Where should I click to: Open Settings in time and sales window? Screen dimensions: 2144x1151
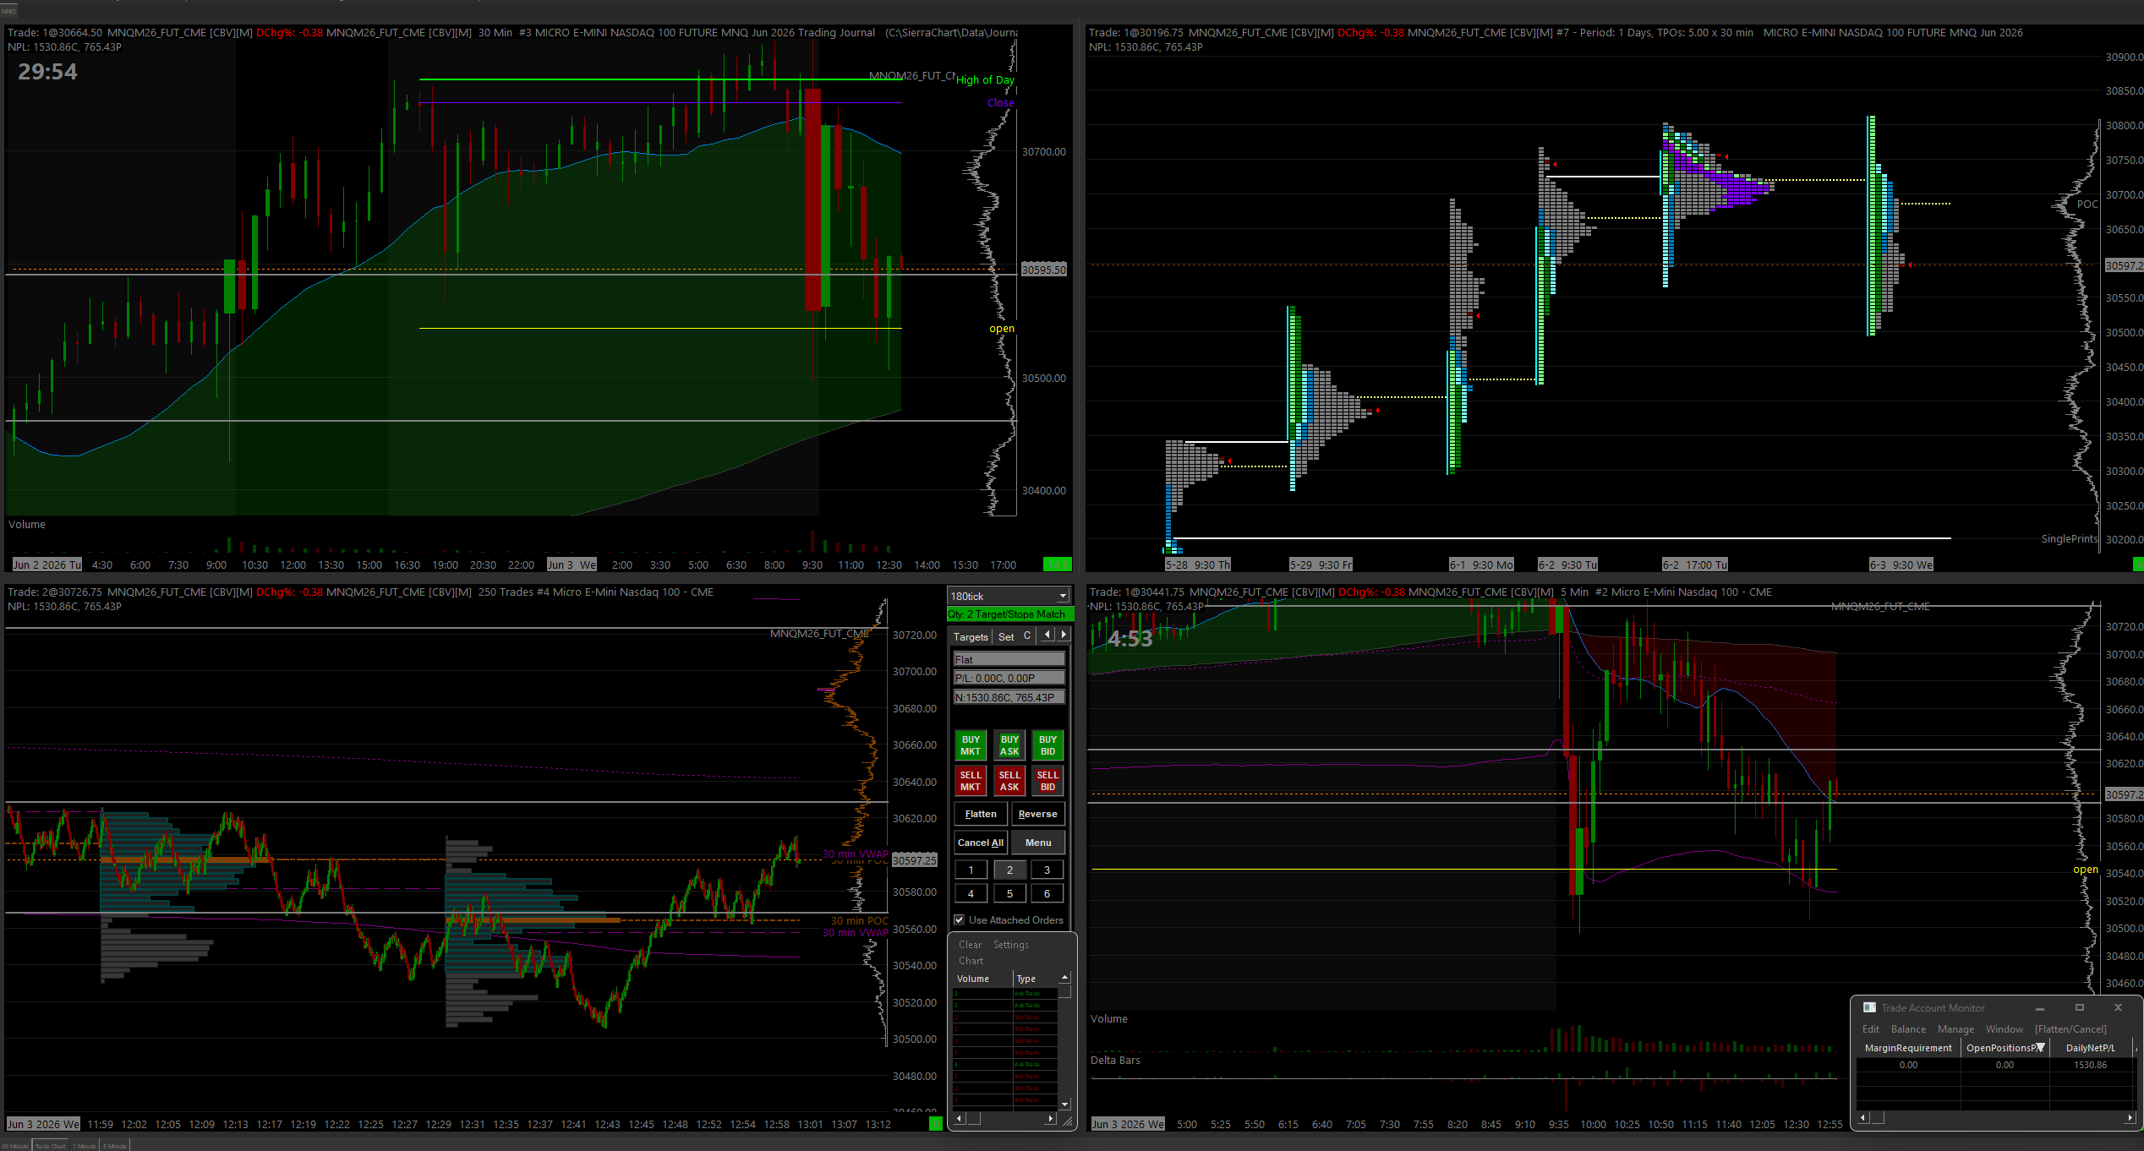pos(1011,945)
